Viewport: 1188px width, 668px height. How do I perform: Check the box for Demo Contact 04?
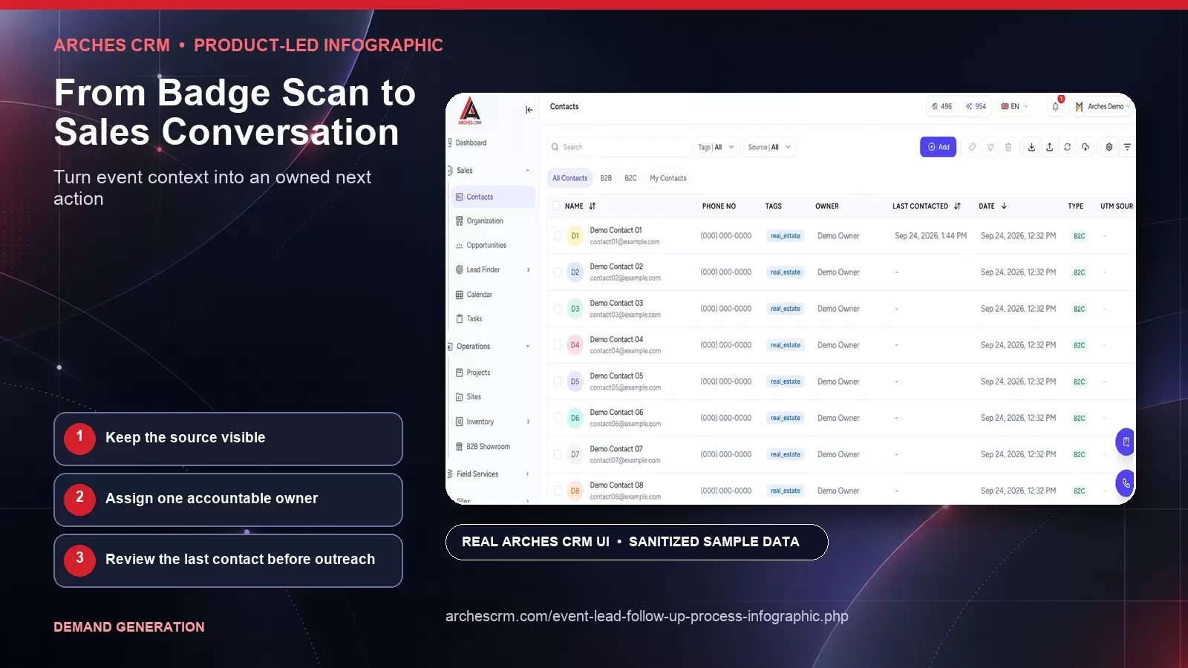(x=557, y=345)
